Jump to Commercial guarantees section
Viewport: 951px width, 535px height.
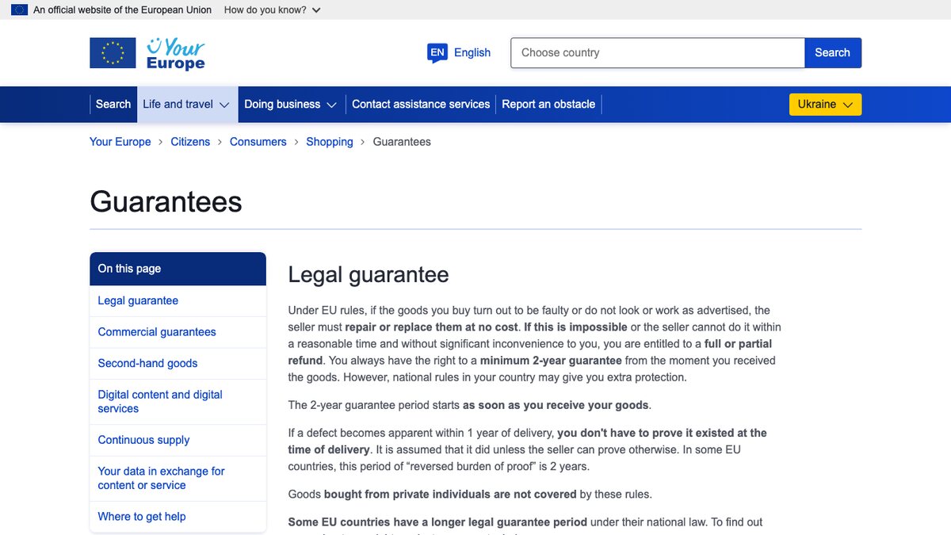click(x=157, y=332)
